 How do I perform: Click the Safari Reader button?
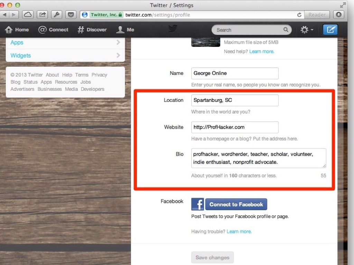[317, 15]
